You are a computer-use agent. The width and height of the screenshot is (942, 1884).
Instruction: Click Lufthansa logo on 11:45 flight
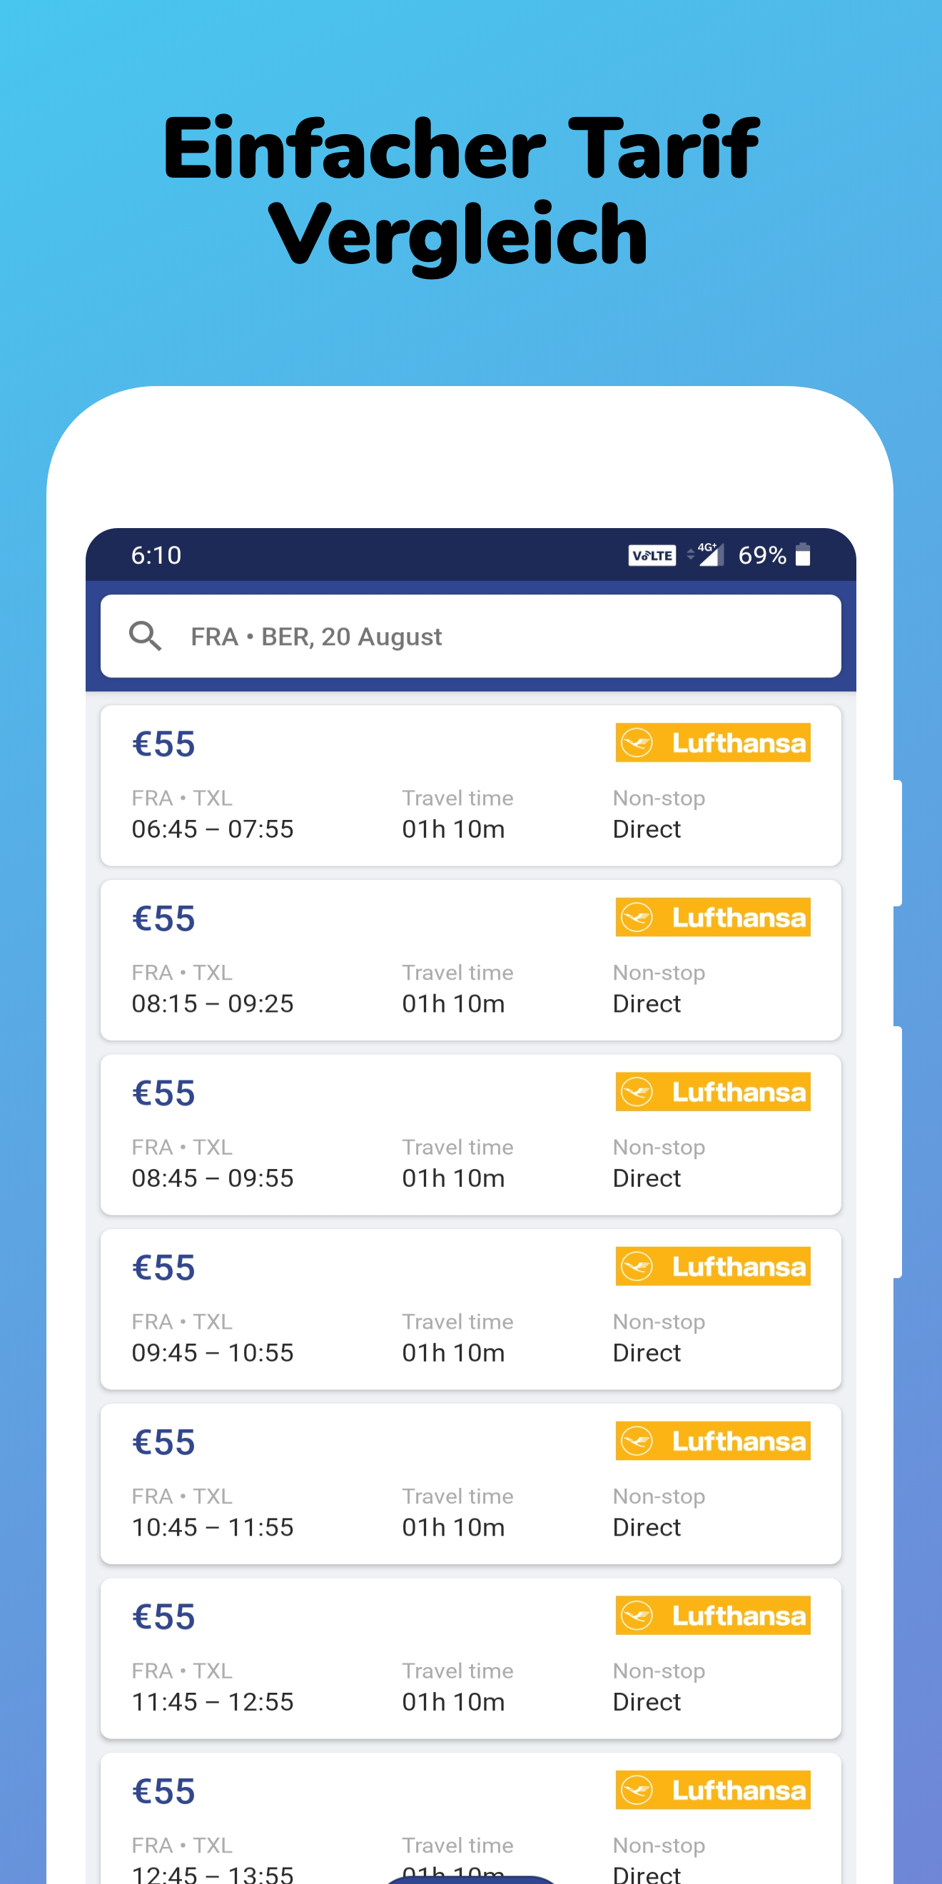pos(712,1616)
